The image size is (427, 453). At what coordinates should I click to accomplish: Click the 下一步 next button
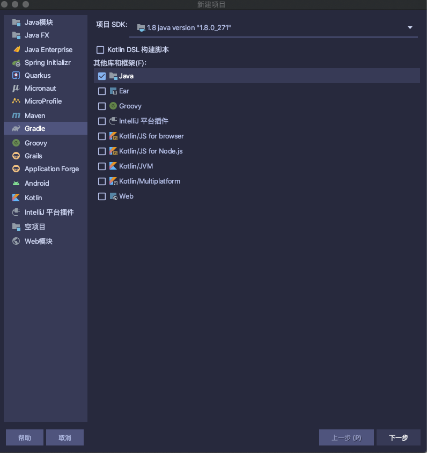pos(399,437)
